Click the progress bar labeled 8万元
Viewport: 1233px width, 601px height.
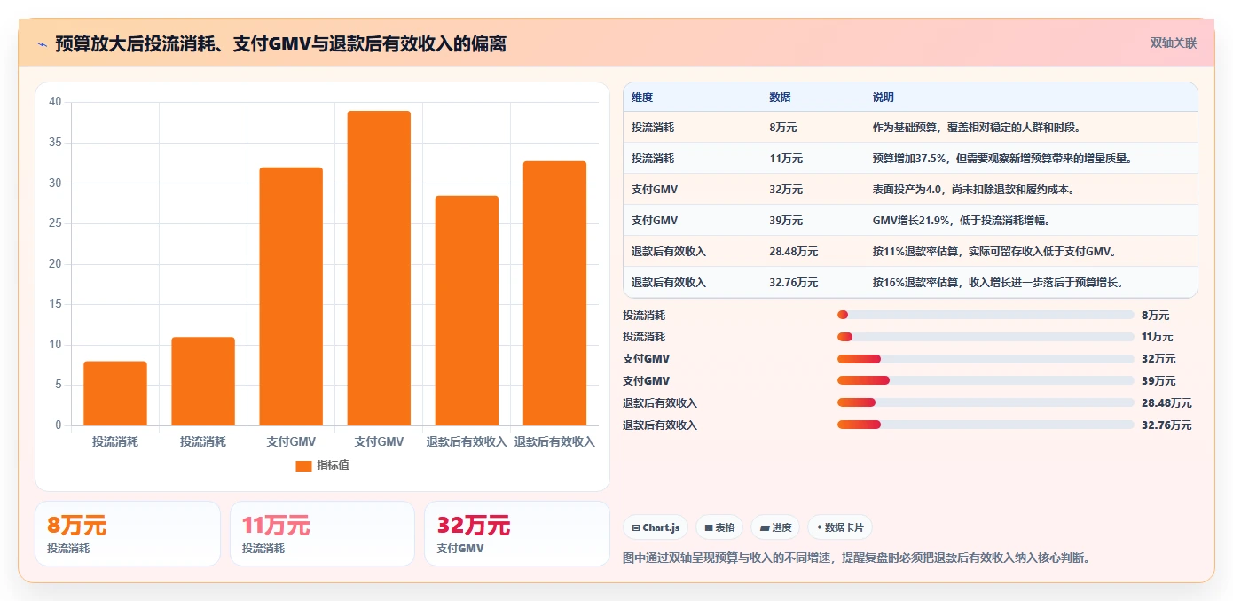986,315
